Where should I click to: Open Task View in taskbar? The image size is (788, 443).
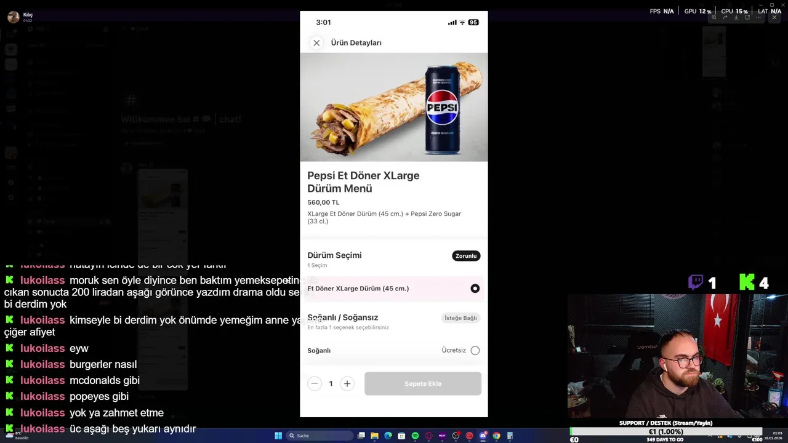361,436
